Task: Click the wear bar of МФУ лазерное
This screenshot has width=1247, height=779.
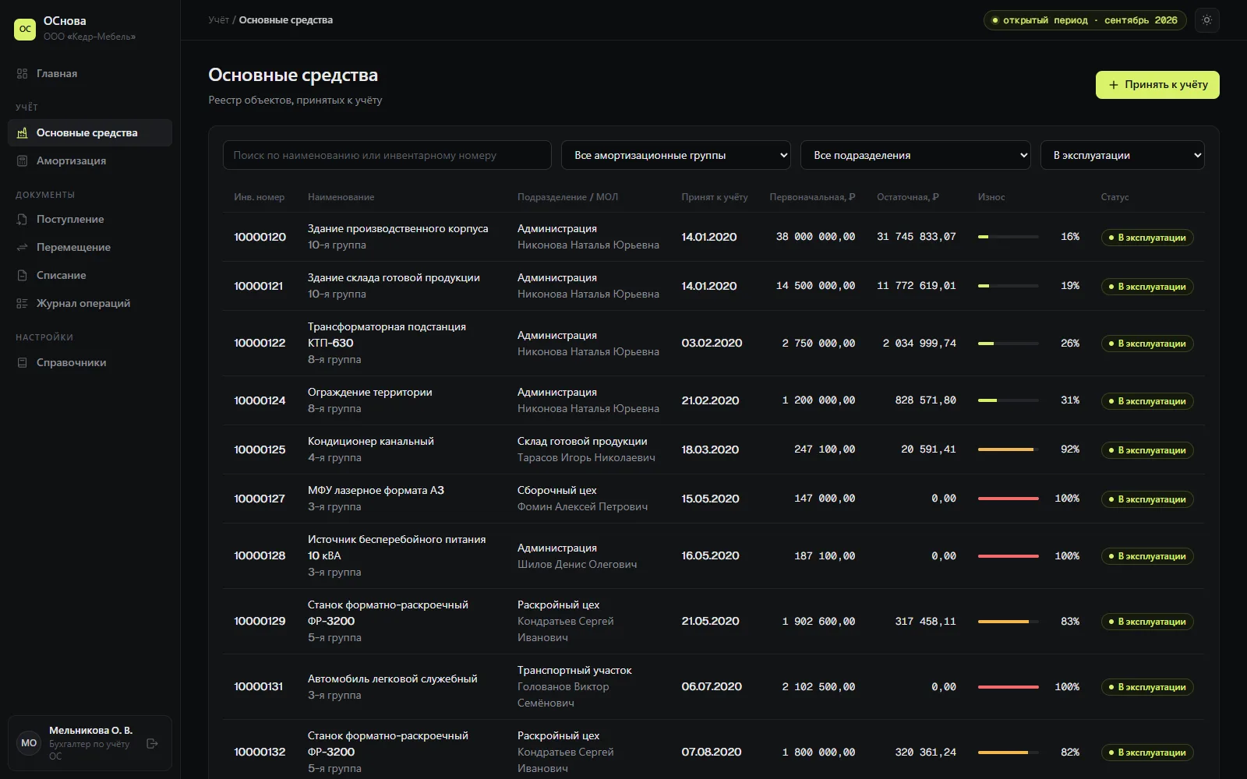Action: [1009, 499]
